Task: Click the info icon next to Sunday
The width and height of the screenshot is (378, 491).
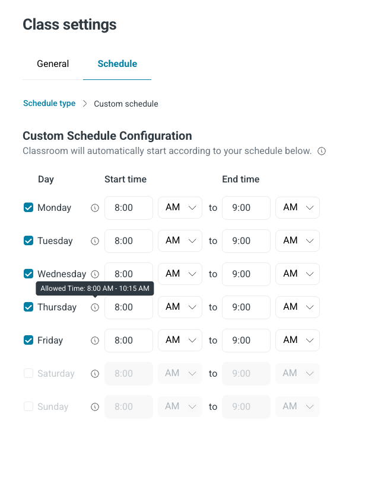Action: tap(95, 407)
